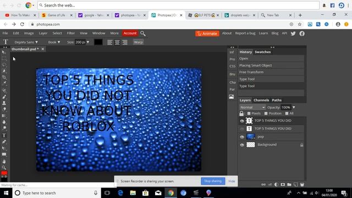Create a new folder in Layers panel

(289, 185)
